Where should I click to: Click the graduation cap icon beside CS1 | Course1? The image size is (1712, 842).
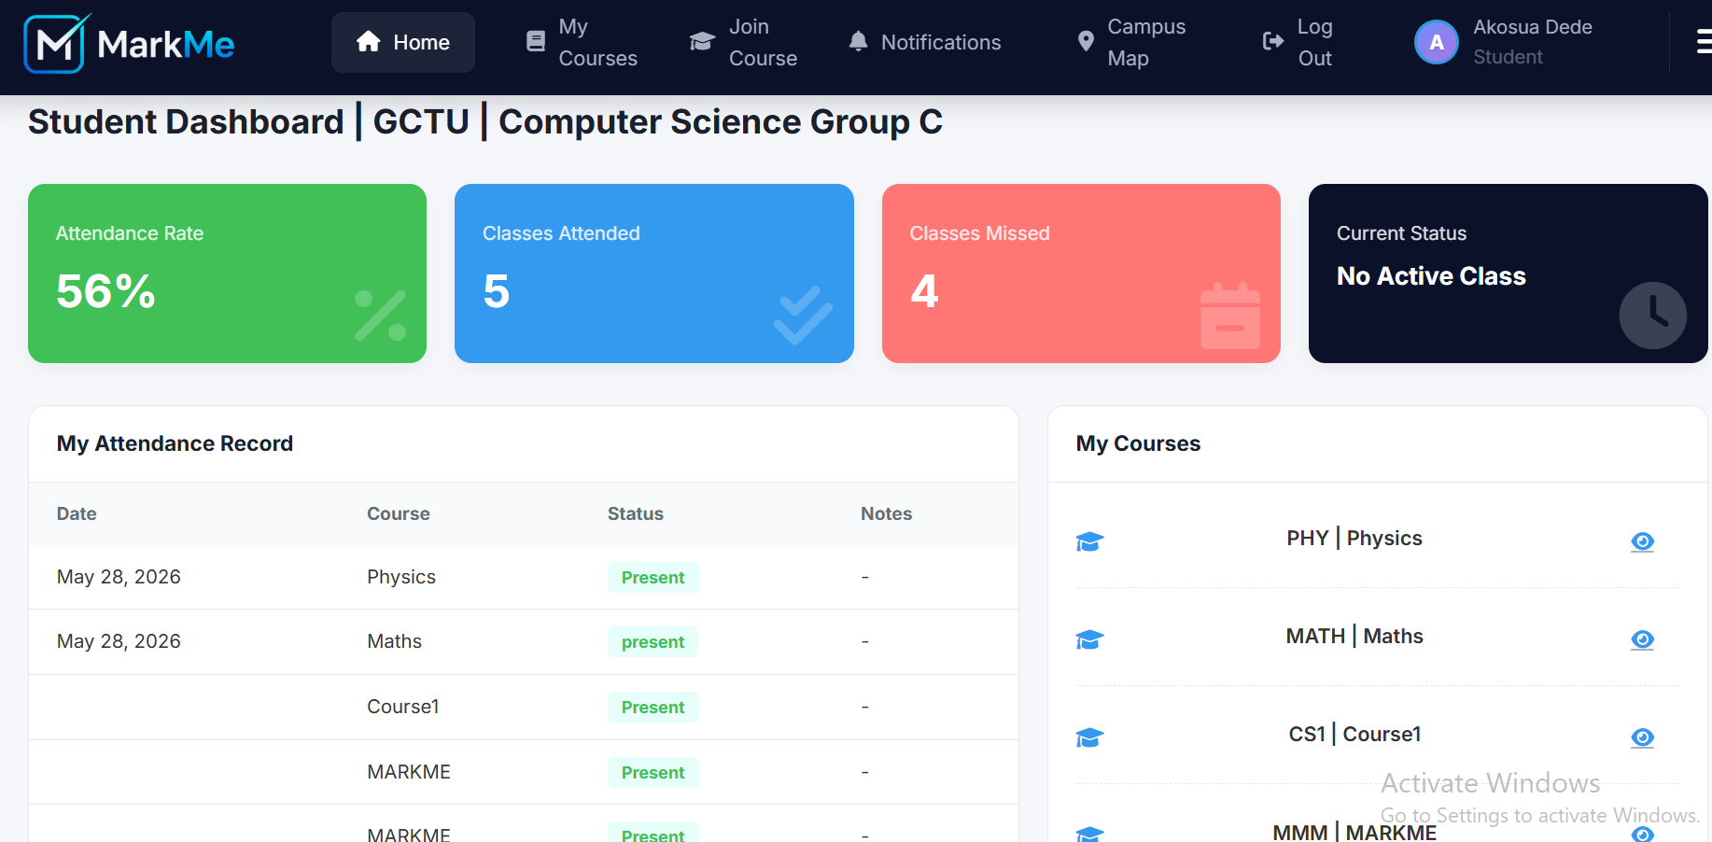click(1089, 737)
